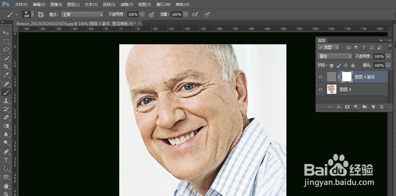Select the Gradient tool
Image resolution: width=396 pixels, height=196 pixels.
click(x=6, y=126)
